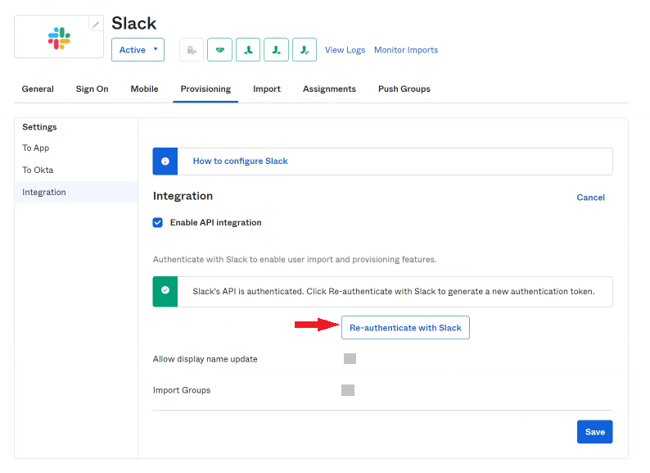This screenshot has height=473, width=650.
Task: Click the green authenticated checkmark icon
Action: pos(165,291)
